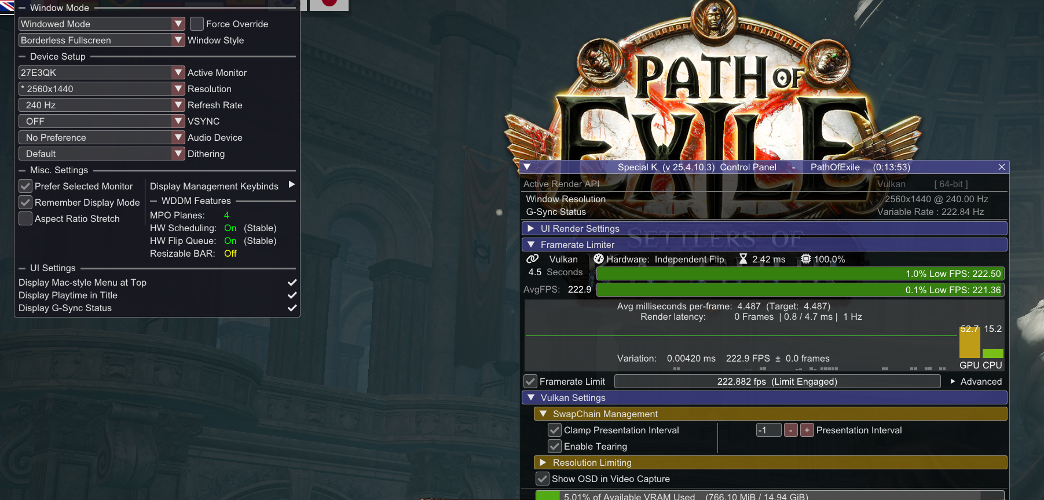1044x500 pixels.
Task: Increase Presentation Interval with plus button
Action: (807, 430)
